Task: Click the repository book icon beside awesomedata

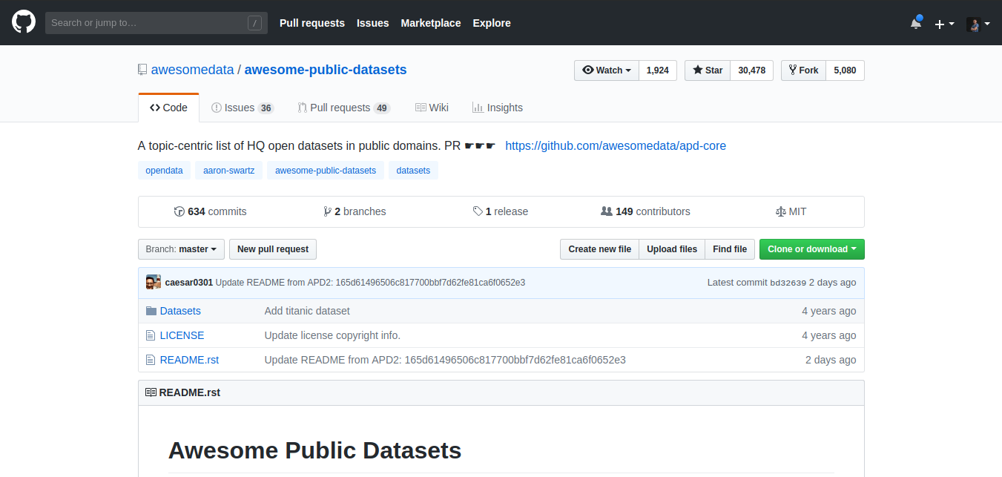Action: (142, 70)
